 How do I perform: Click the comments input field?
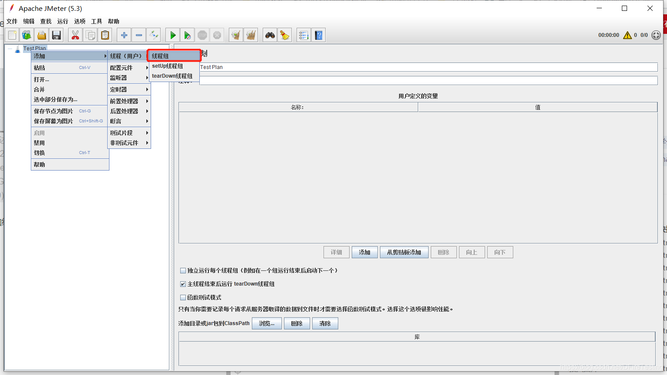pos(428,81)
